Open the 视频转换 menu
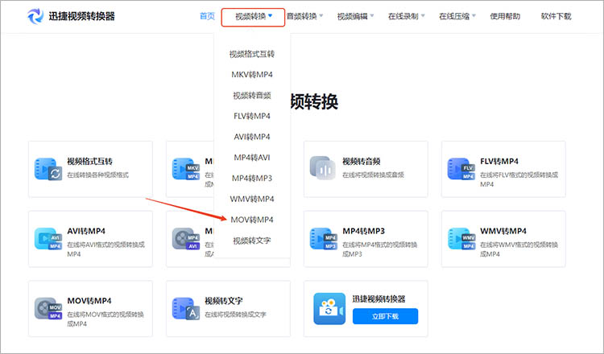Screen dimensions: 604x354 [253, 18]
